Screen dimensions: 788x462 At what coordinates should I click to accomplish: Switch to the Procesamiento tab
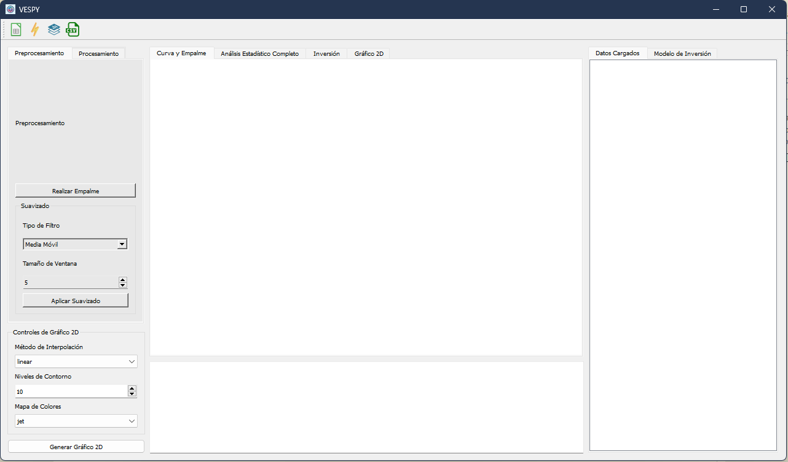pos(98,53)
